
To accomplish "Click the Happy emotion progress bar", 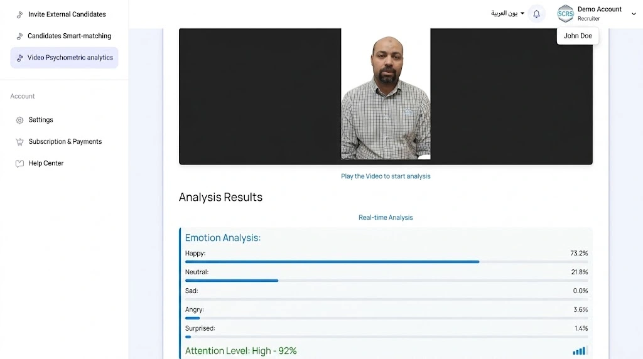I will coord(386,262).
